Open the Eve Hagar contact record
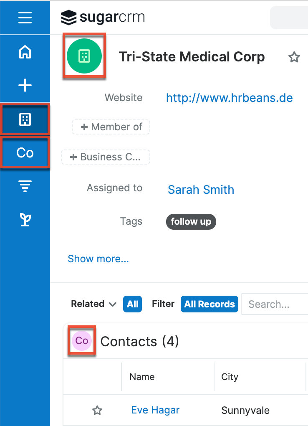This screenshot has width=308, height=426. (155, 410)
